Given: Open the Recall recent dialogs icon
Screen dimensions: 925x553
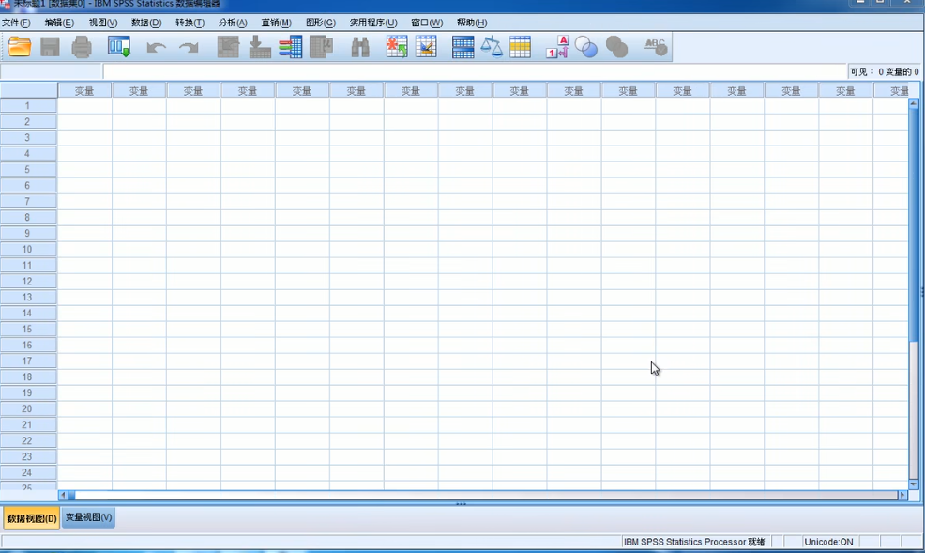Looking at the screenshot, I should coord(119,47).
